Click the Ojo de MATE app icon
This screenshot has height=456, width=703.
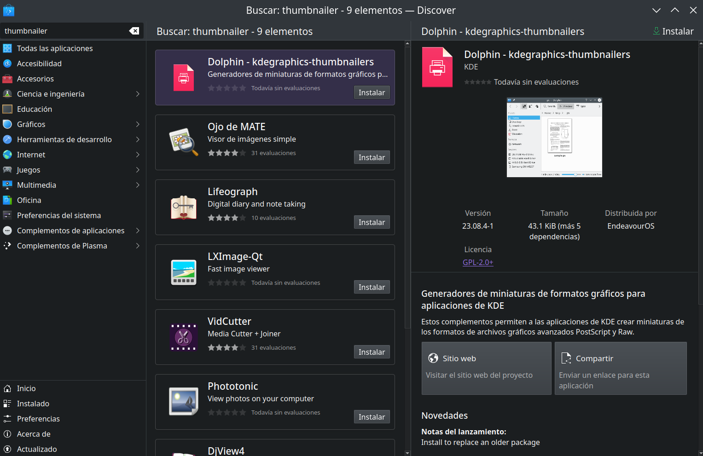pyautogui.click(x=184, y=142)
